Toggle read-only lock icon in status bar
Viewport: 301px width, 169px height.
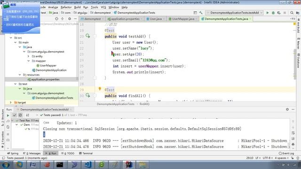coord(292,158)
